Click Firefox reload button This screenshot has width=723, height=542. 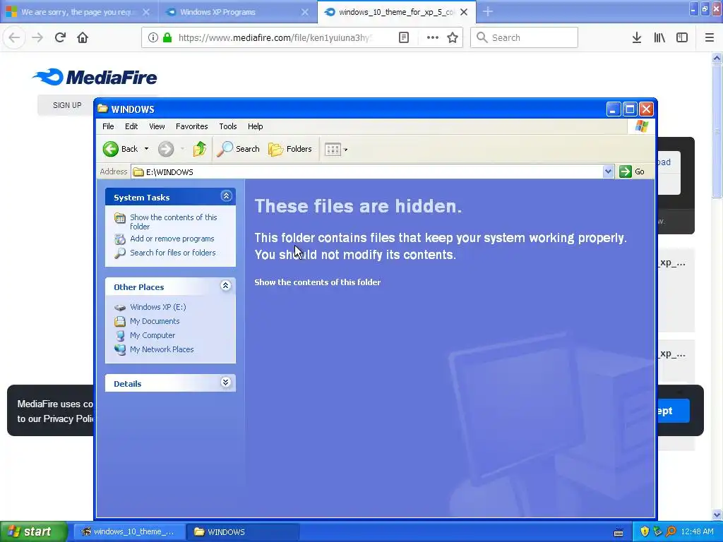pos(60,37)
